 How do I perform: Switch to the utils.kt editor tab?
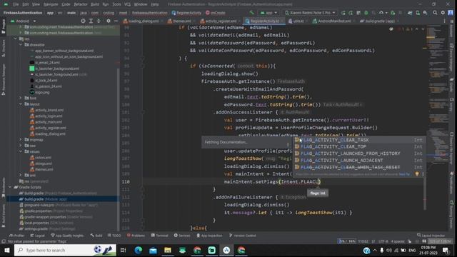point(298,21)
